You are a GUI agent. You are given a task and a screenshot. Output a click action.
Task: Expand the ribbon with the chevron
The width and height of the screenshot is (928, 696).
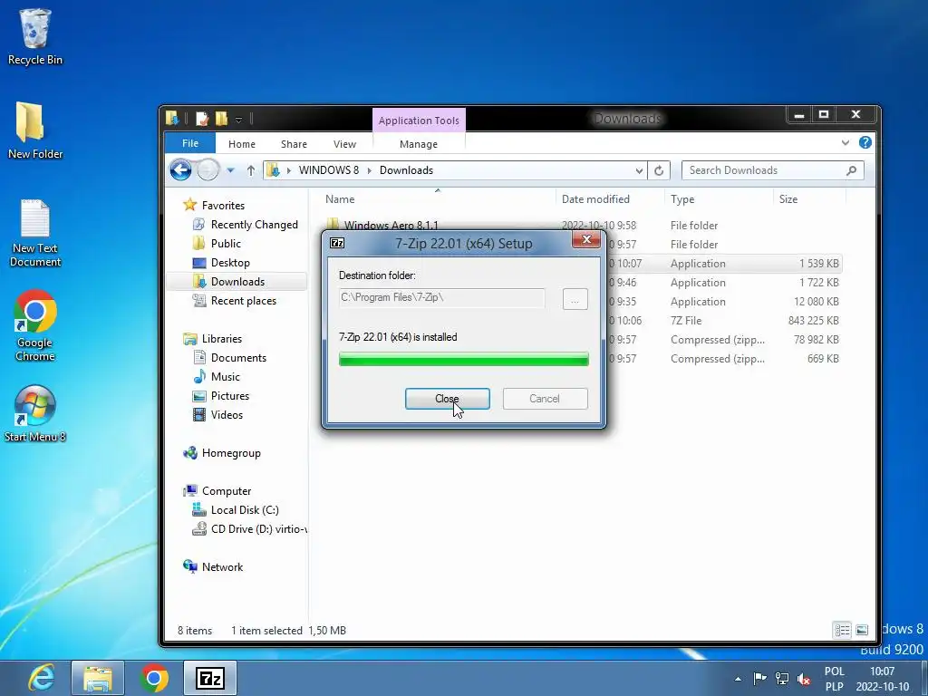846,142
